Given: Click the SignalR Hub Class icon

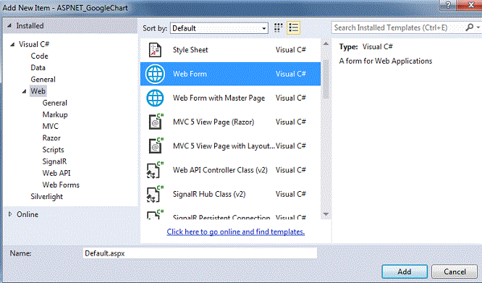Looking at the screenshot, I should click(155, 194).
